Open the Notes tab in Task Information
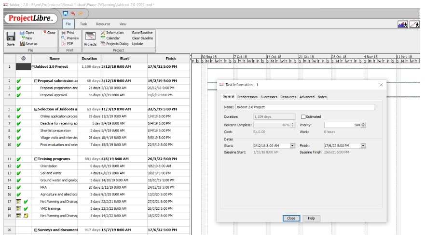 [322, 97]
